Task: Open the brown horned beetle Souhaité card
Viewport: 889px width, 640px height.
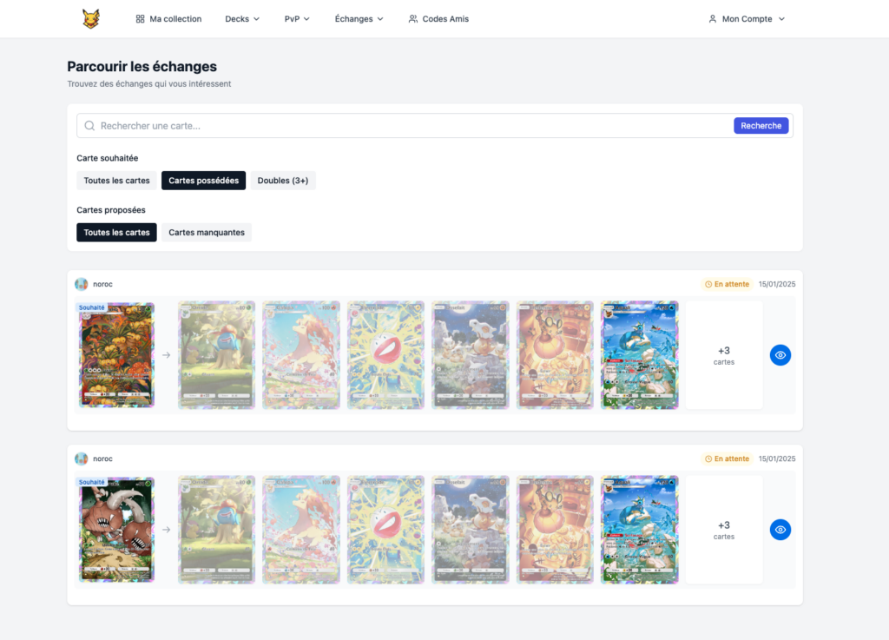Action: (x=116, y=530)
